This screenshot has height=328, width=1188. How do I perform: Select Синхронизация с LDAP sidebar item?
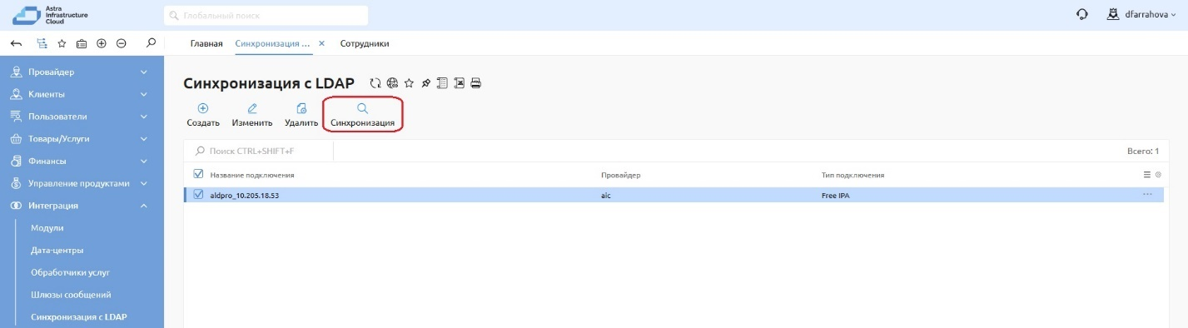coord(79,317)
